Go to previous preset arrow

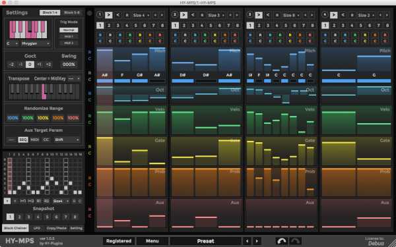[247, 241]
